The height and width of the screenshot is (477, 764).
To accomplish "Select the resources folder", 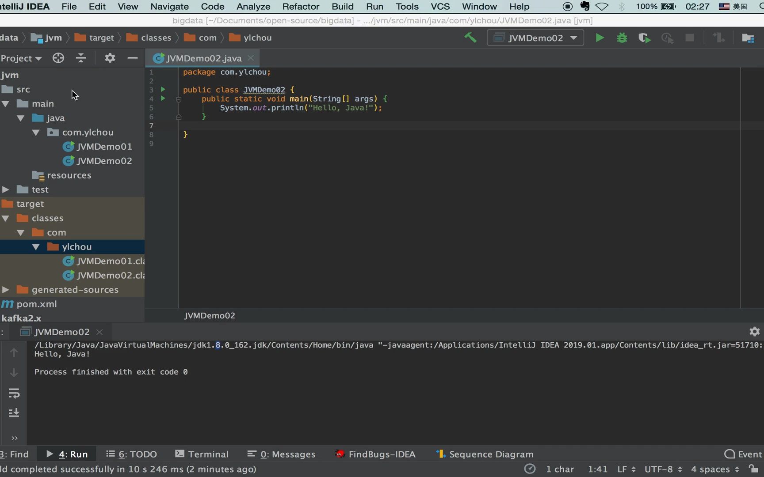I will (x=62, y=175).
